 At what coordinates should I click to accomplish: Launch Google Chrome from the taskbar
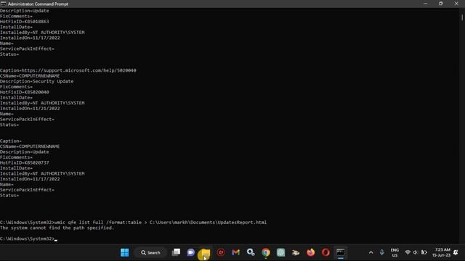266,252
